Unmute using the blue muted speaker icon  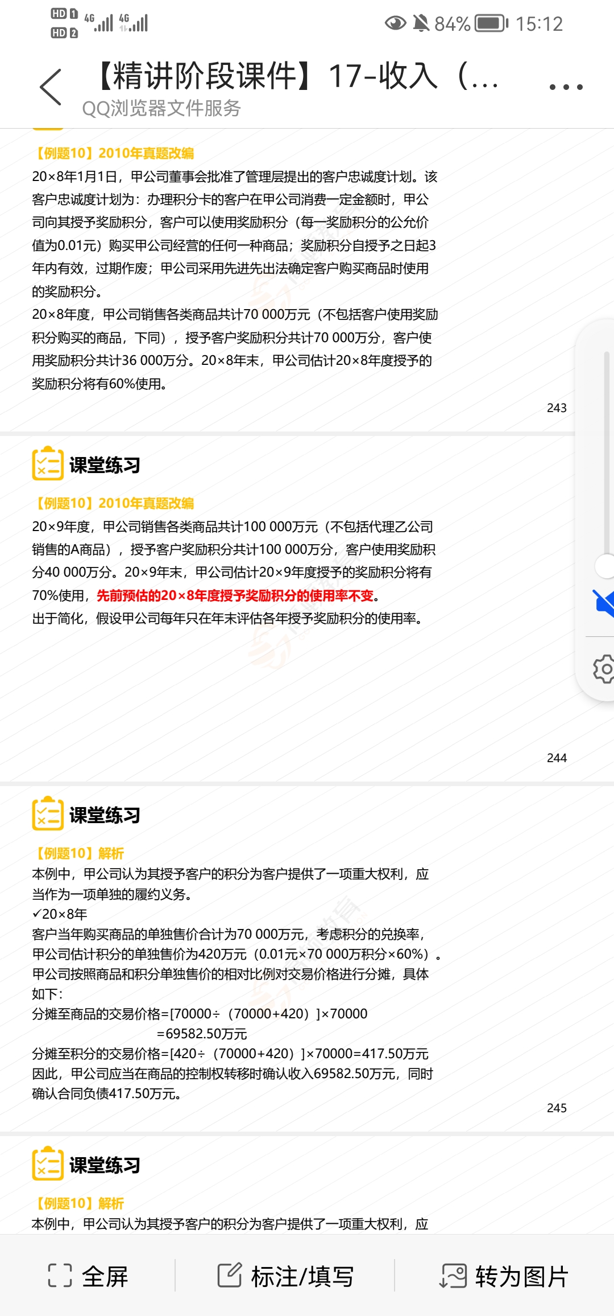click(x=604, y=603)
